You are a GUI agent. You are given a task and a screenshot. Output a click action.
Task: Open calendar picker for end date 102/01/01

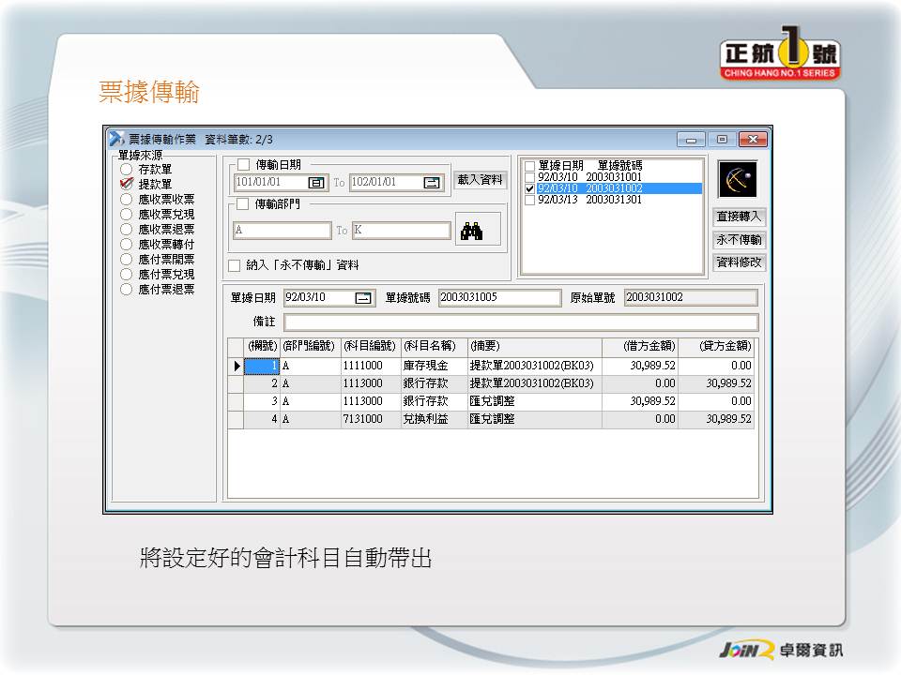(x=431, y=183)
